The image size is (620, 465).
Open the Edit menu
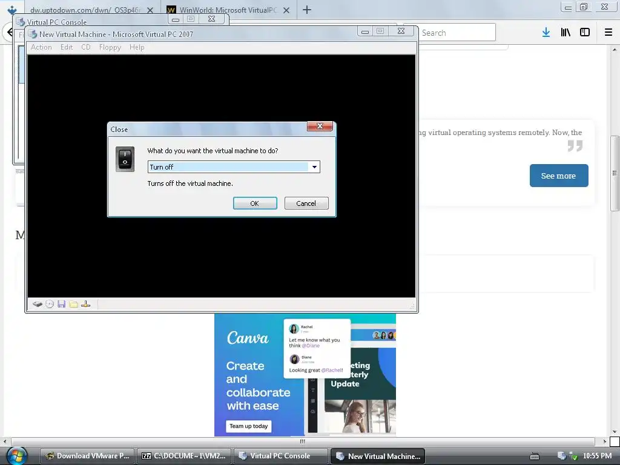67,47
